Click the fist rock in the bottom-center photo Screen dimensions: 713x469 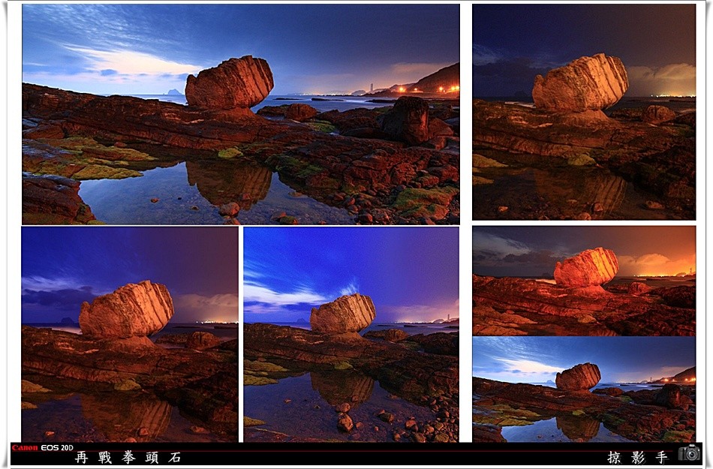coord(343,314)
